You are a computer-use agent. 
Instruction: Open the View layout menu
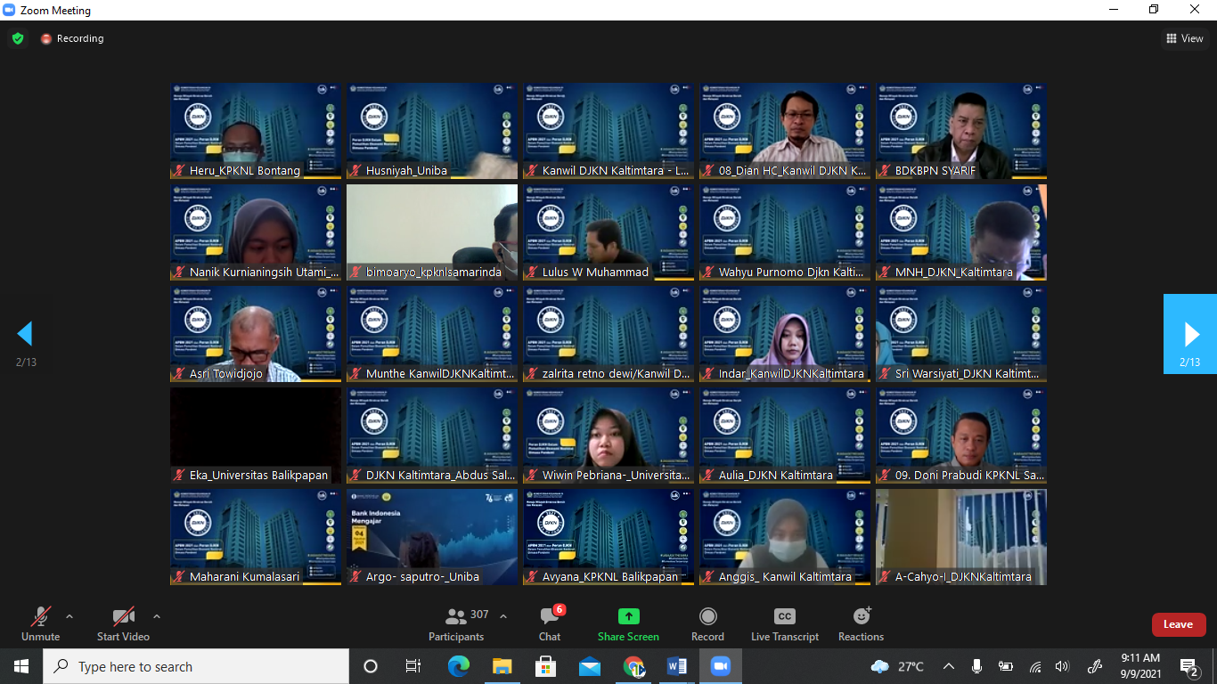point(1185,38)
